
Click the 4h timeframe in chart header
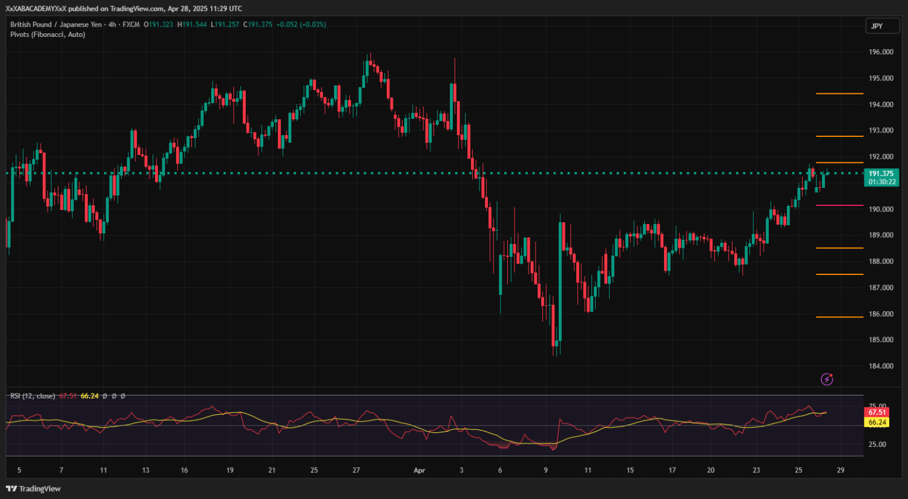click(112, 25)
